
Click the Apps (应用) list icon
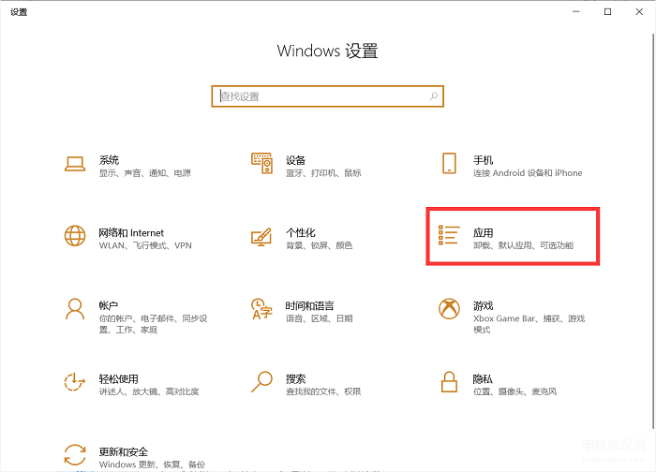[x=449, y=237]
